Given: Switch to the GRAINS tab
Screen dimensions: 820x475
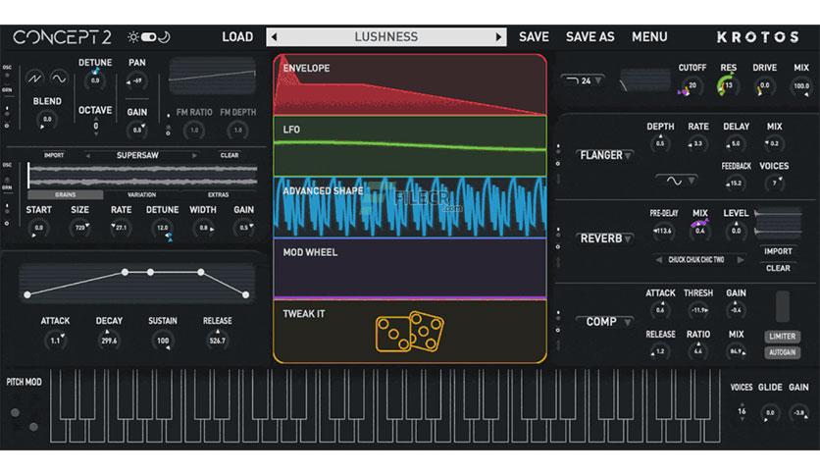Looking at the screenshot, I should click(66, 194).
